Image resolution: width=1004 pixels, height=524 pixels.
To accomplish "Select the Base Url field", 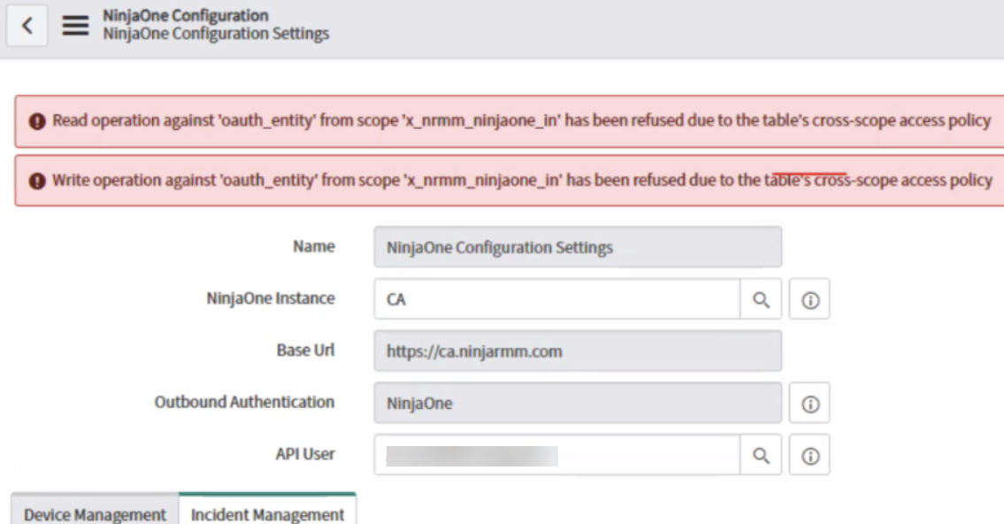I will pos(575,351).
